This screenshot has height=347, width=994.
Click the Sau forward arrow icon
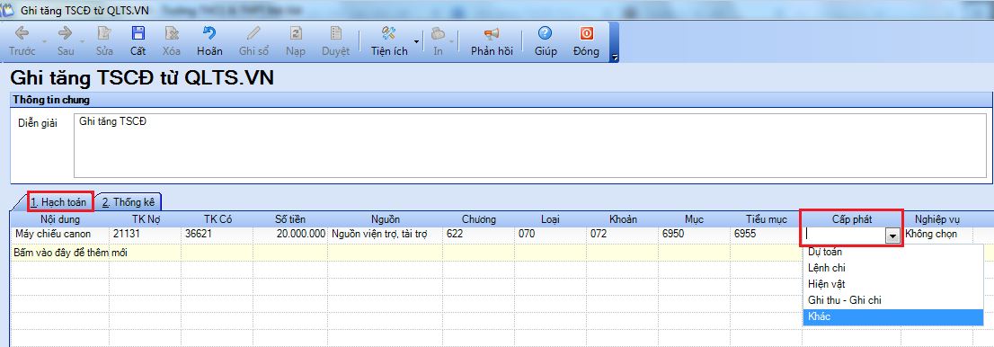pyautogui.click(x=66, y=33)
